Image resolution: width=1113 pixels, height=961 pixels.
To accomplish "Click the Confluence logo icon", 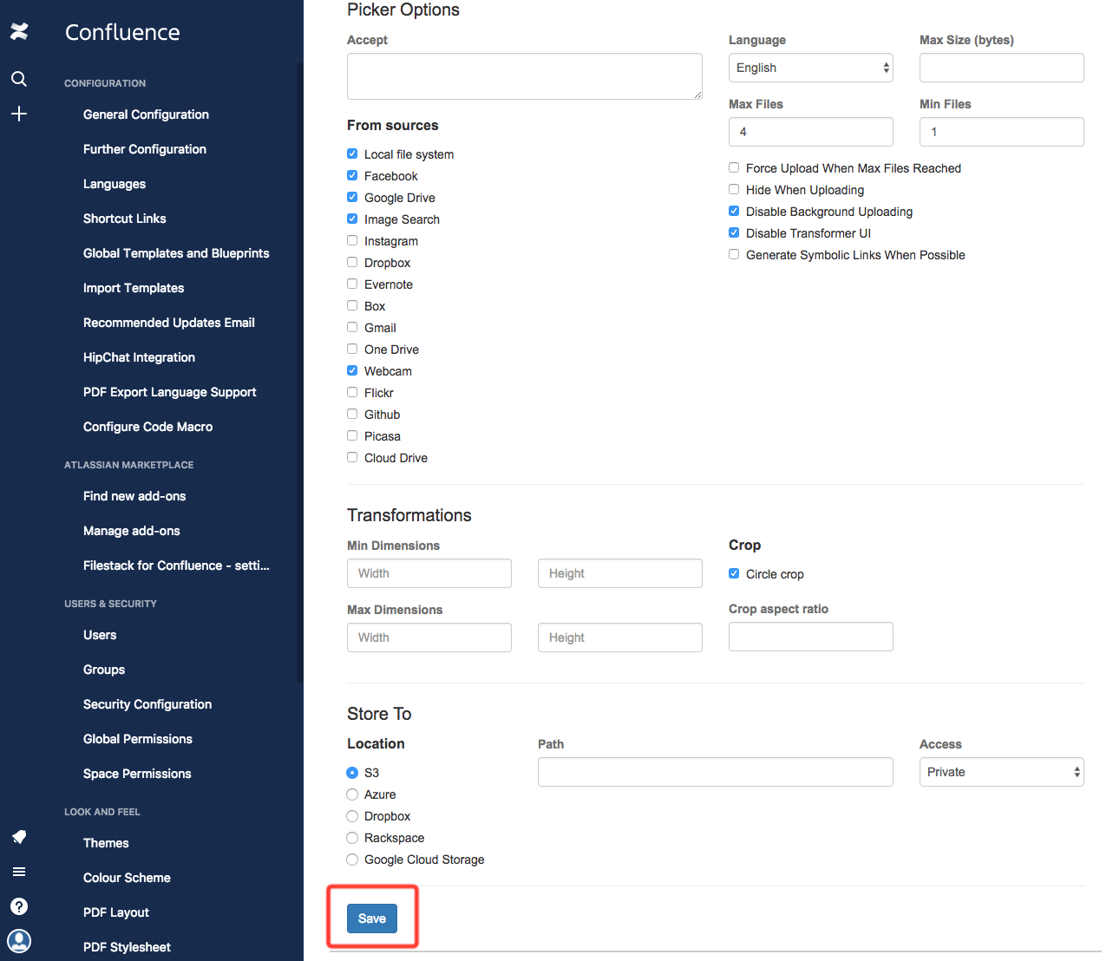I will click(x=19, y=32).
